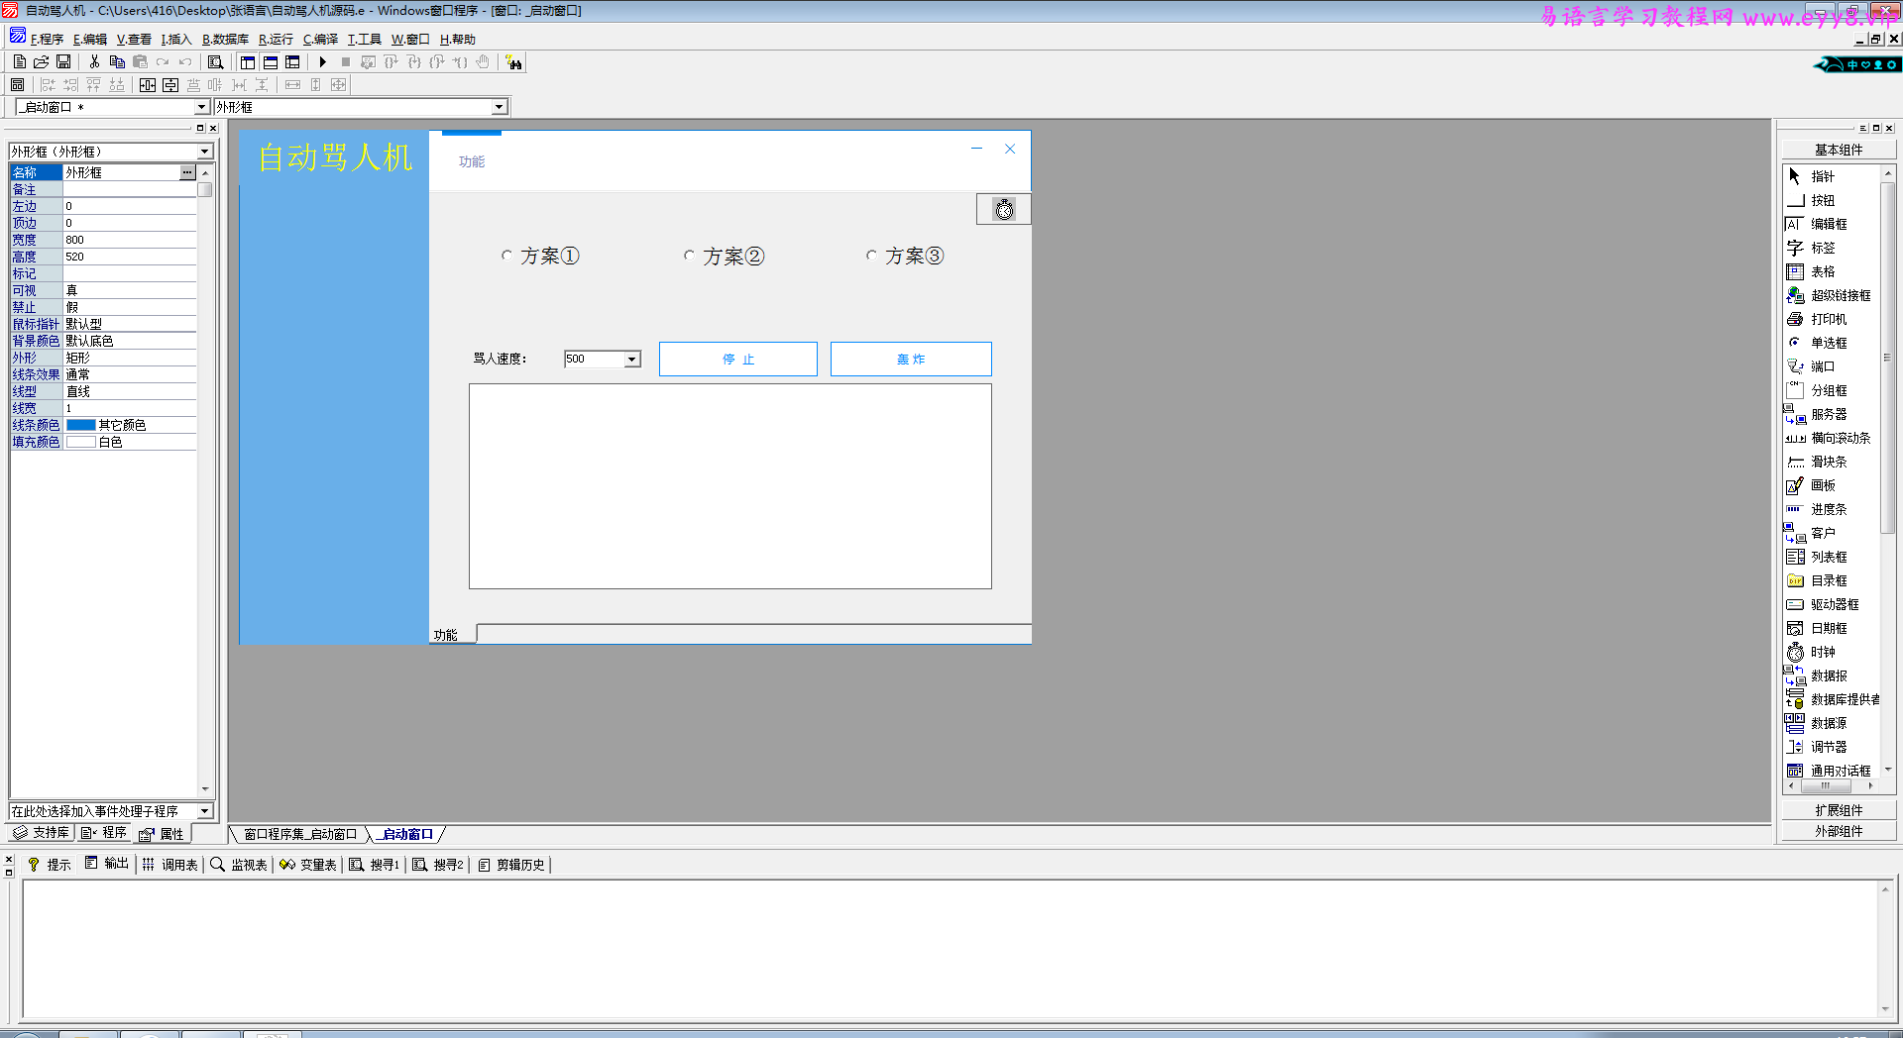
Task: Click the 宽度 property value 800
Action: tap(130, 240)
